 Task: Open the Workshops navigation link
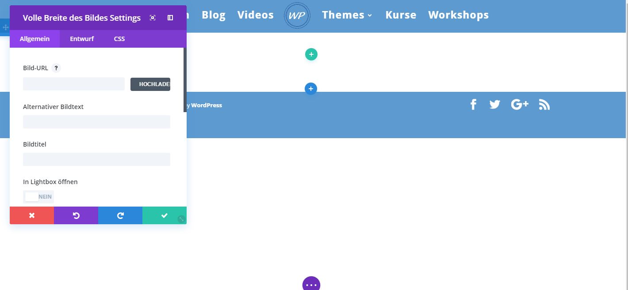(458, 15)
